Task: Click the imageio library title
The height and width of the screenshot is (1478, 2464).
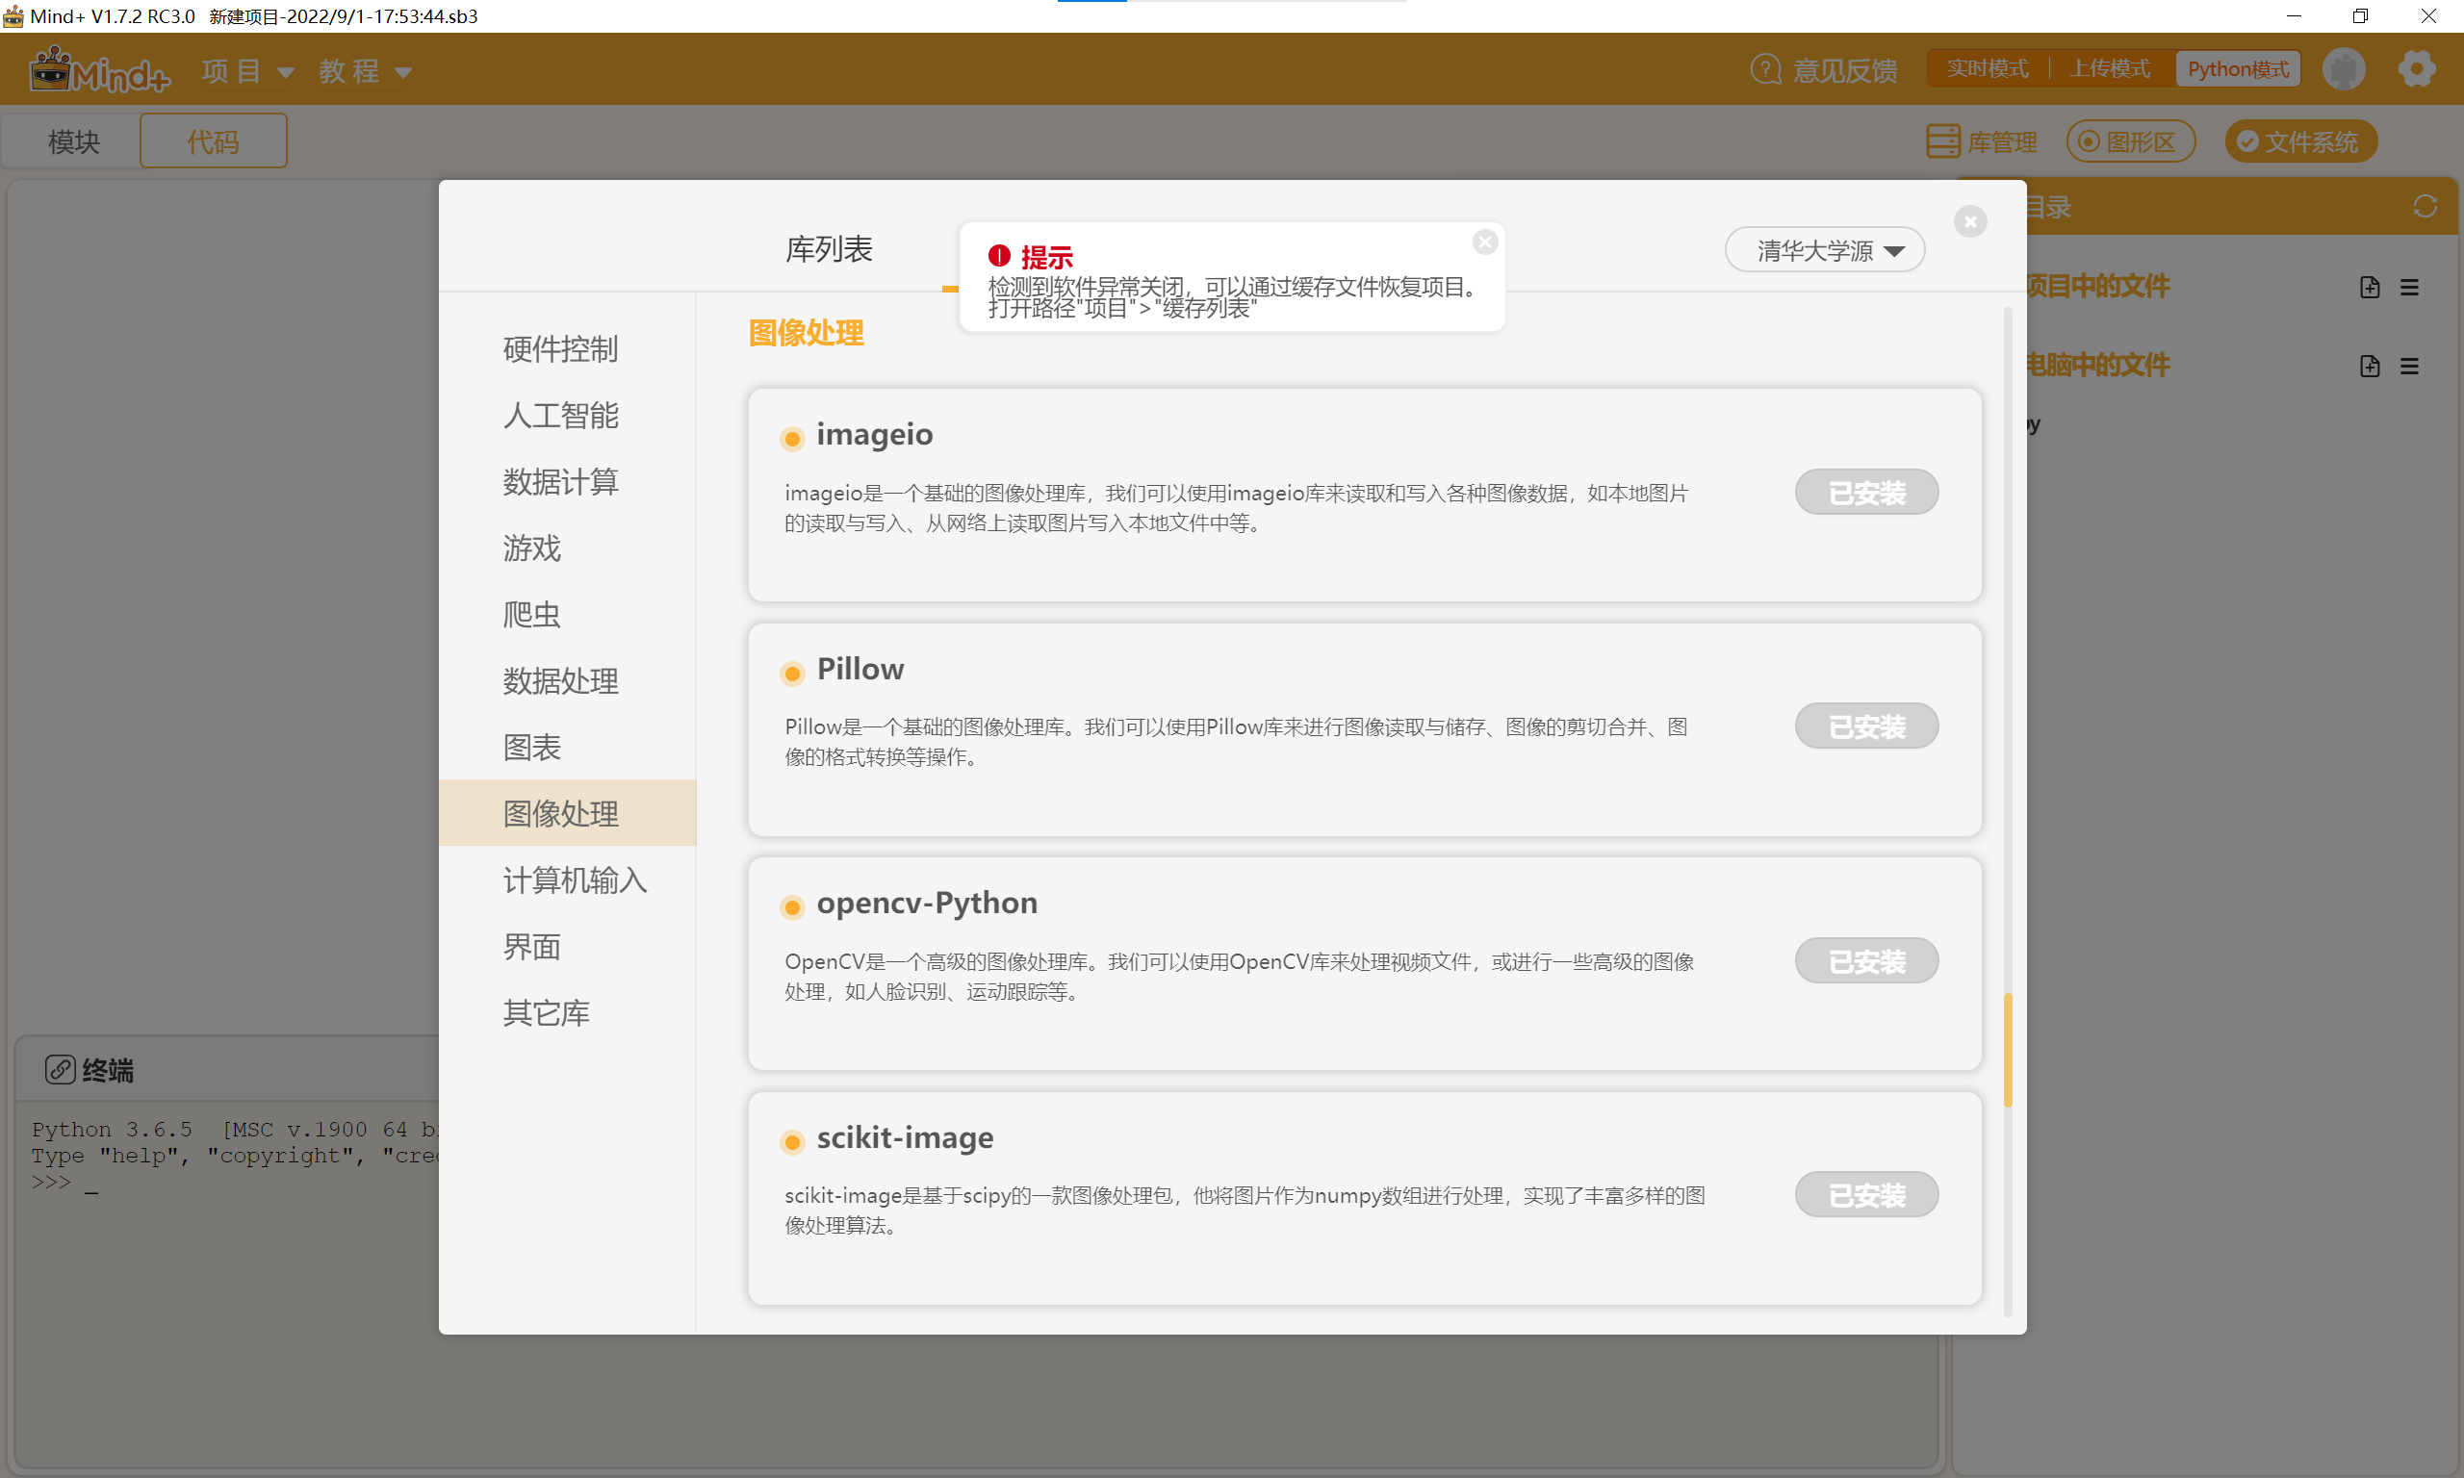Action: coord(875,434)
